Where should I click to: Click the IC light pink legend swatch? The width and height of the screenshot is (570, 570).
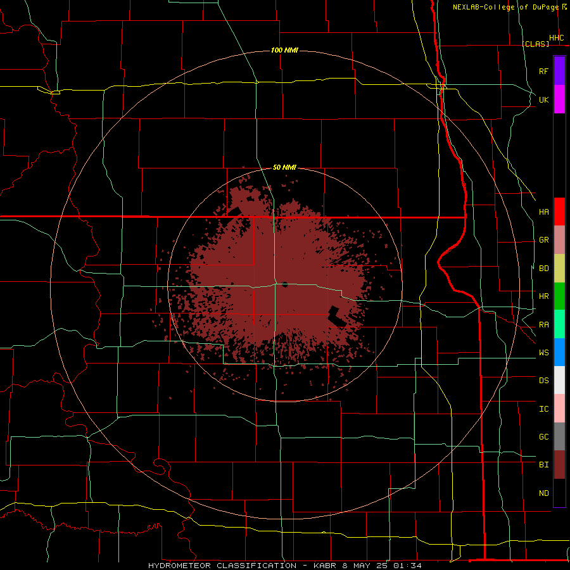click(559, 408)
